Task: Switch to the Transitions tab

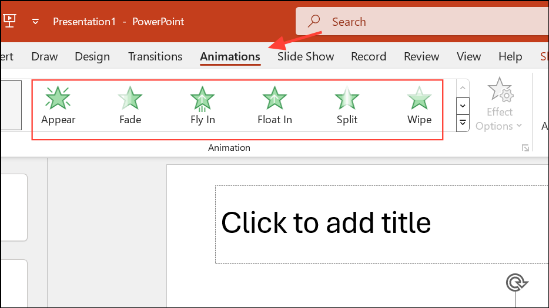Action: (155, 56)
